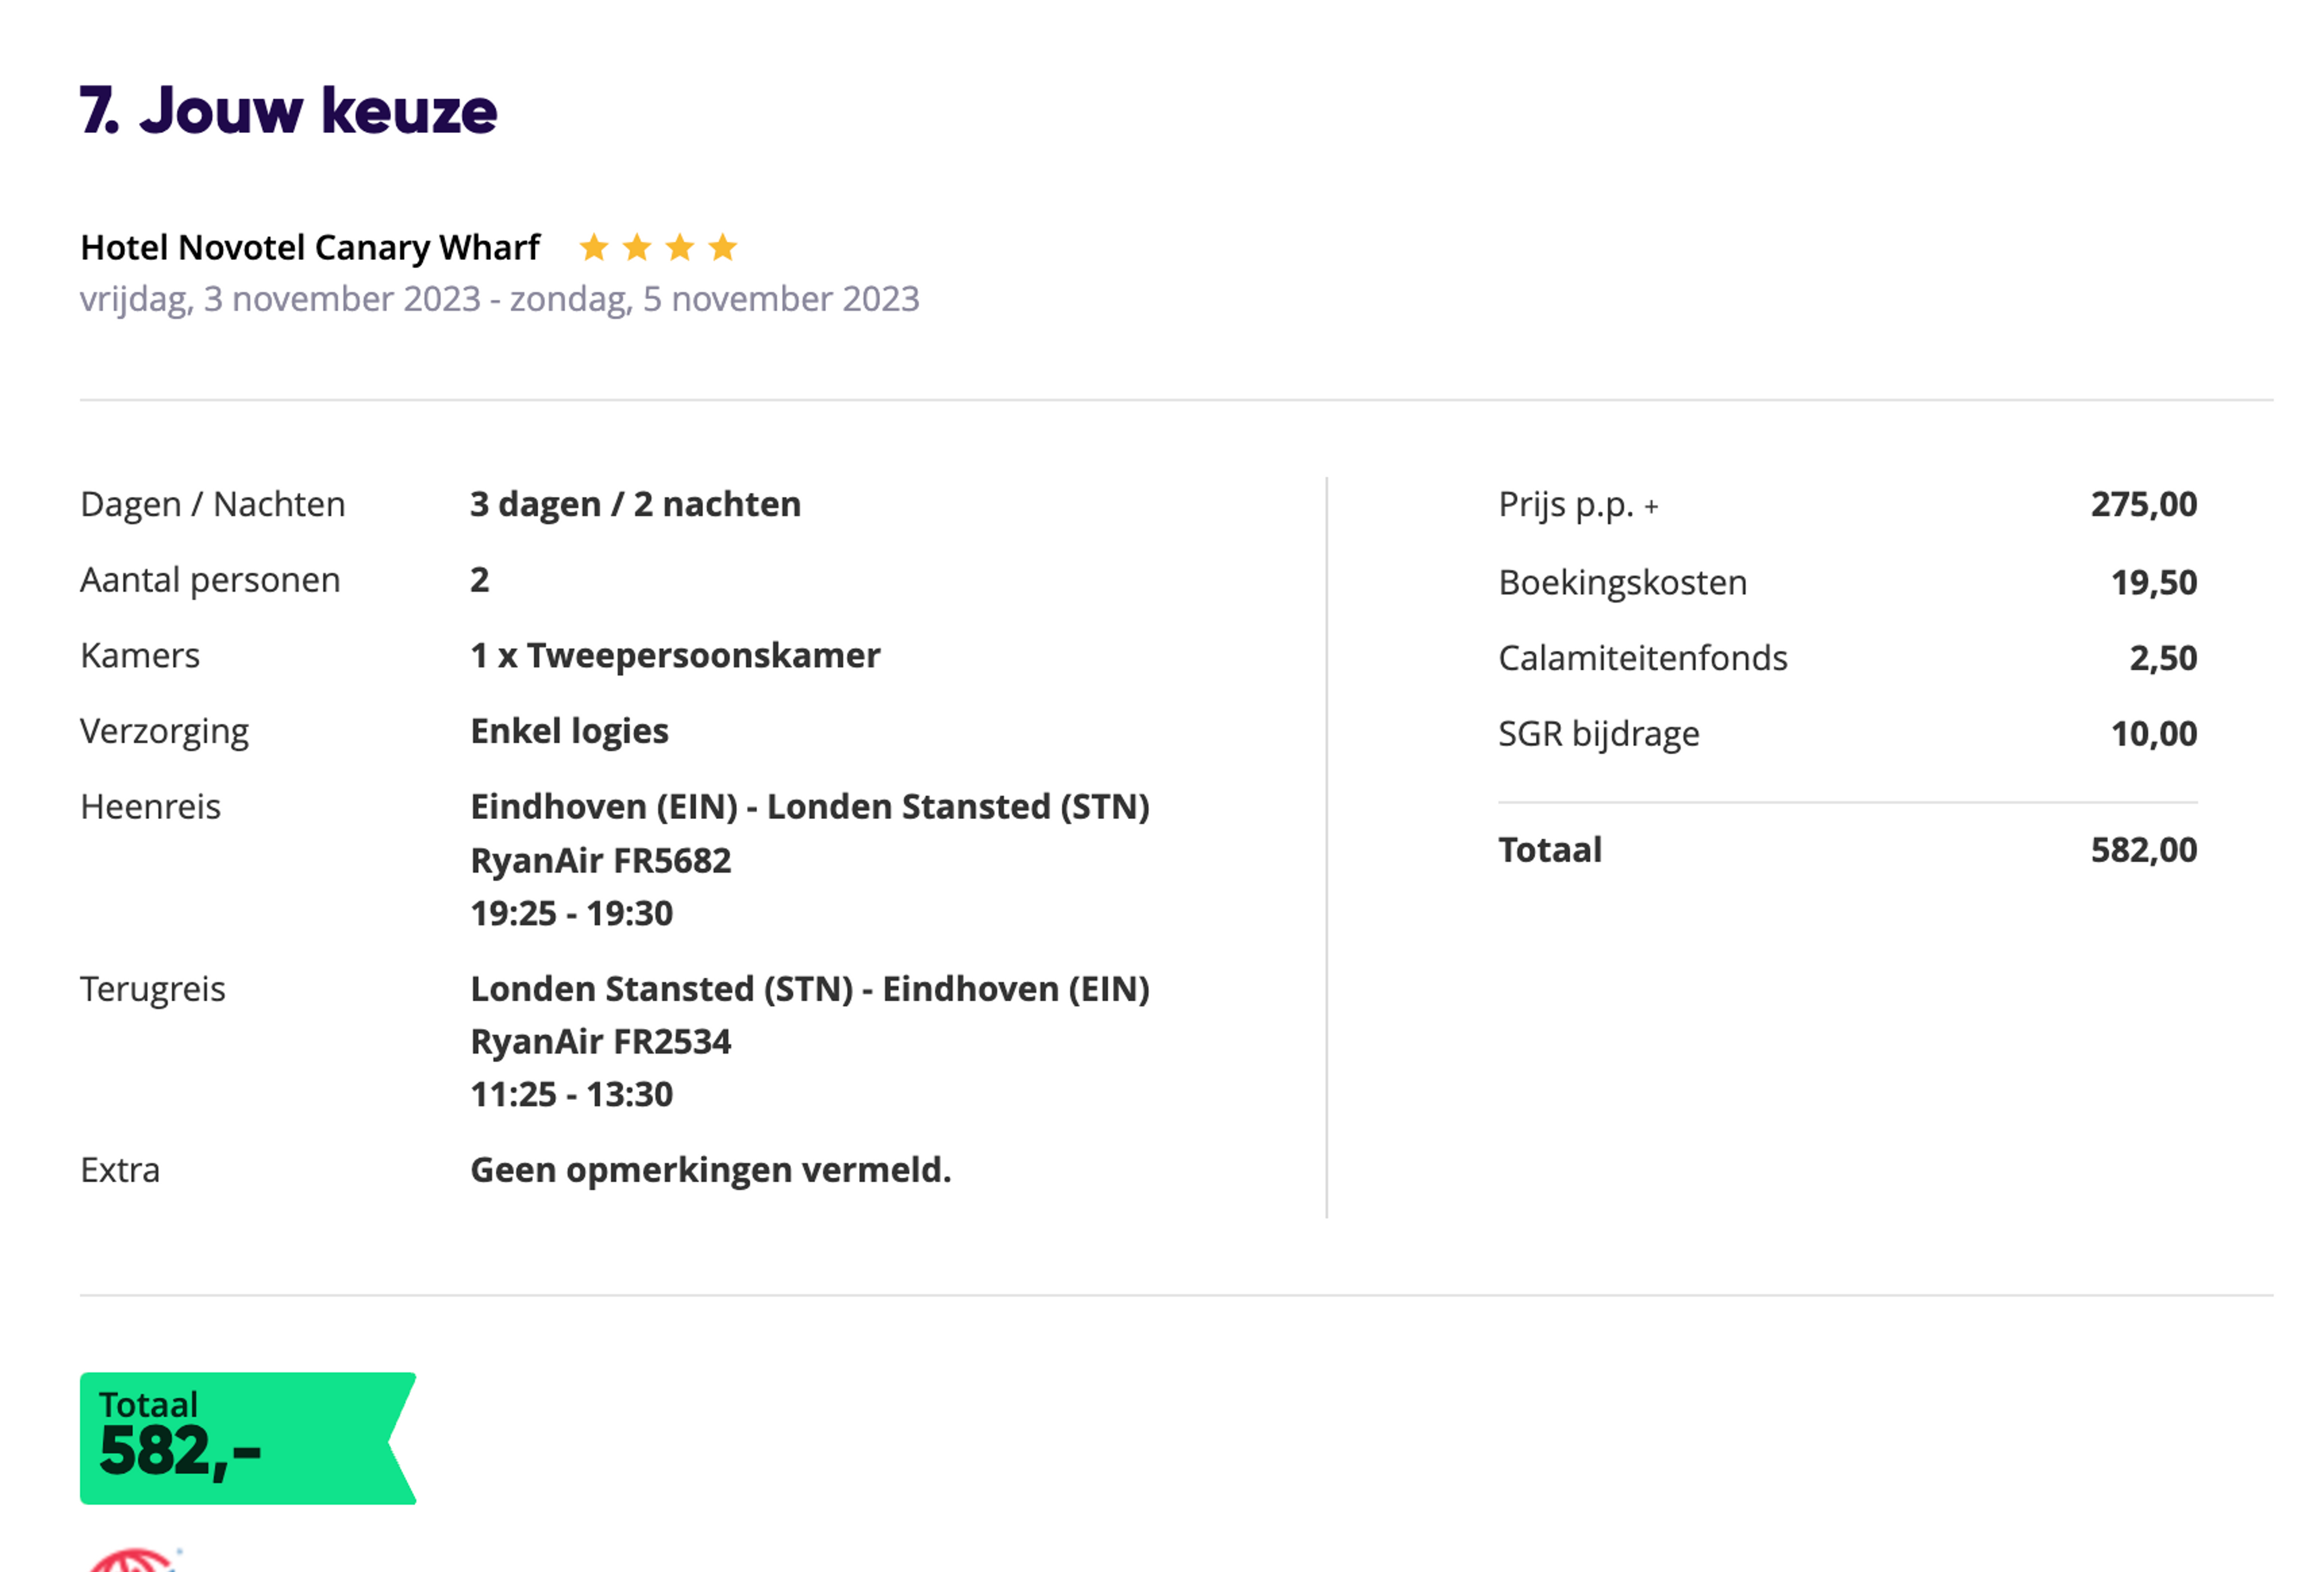The height and width of the screenshot is (1572, 2310).
Task: Click the red logo below the price tag
Action: tap(134, 1560)
